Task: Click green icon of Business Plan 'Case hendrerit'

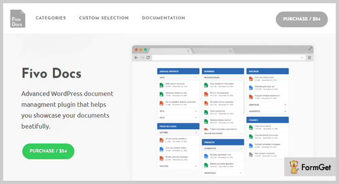Action: [x=206, y=85]
